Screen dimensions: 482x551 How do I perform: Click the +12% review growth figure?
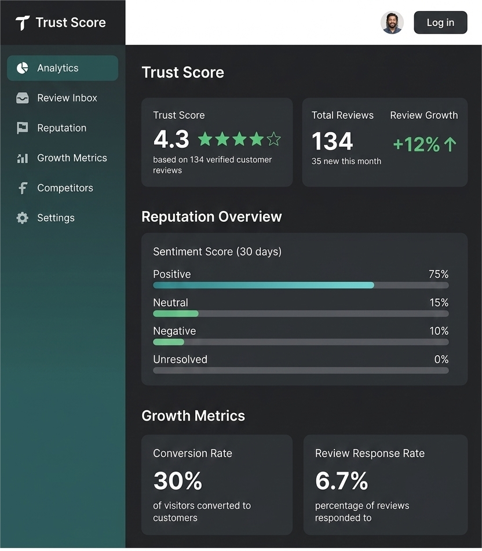[x=415, y=144]
